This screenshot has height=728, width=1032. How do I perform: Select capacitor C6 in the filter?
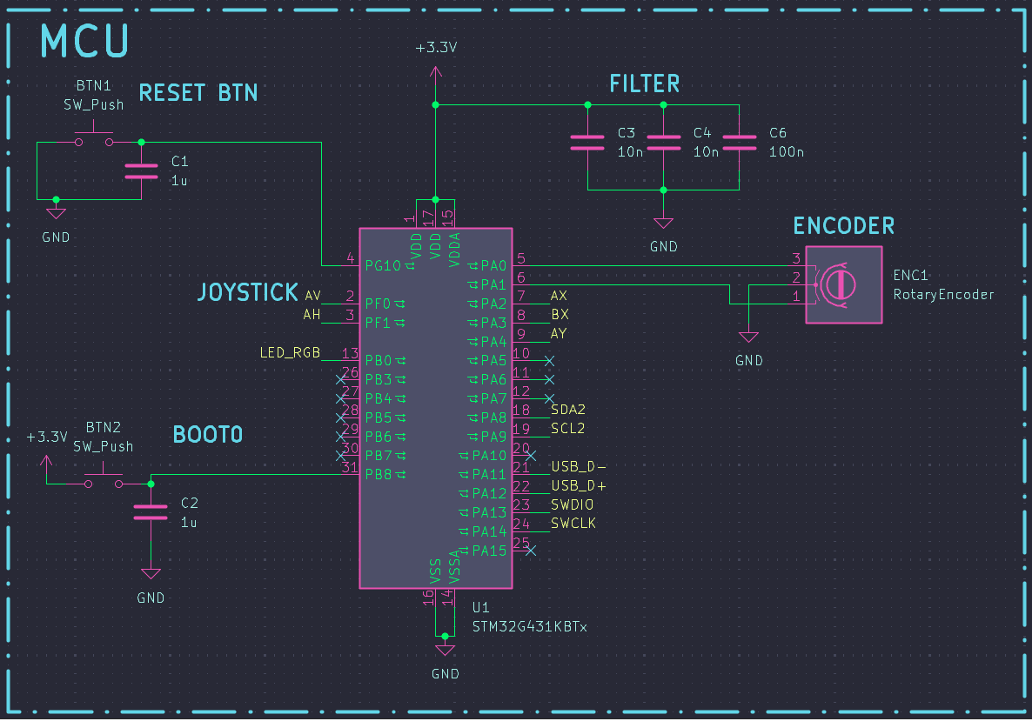pos(739,143)
